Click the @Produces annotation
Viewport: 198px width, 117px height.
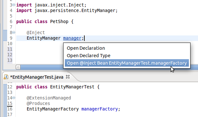pos(38,103)
